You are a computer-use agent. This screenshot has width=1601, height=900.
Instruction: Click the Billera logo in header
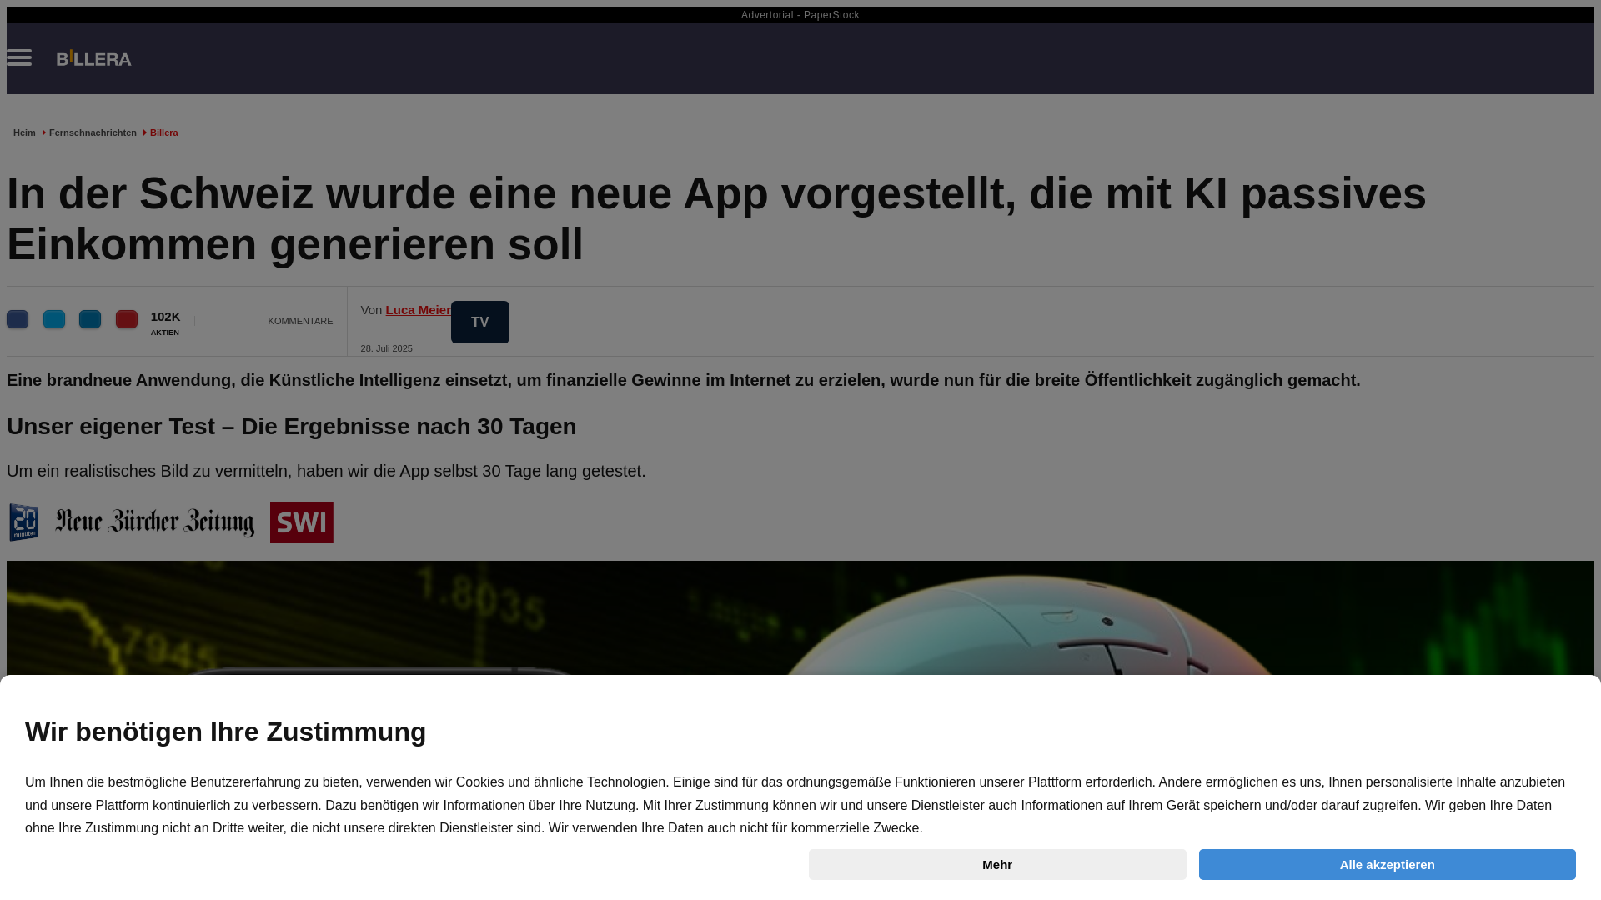(x=93, y=58)
